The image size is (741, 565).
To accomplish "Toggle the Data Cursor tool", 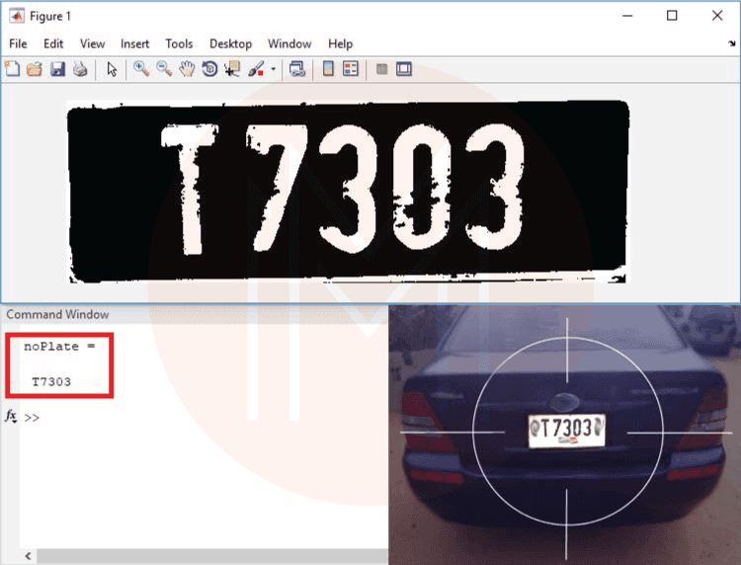I will click(x=232, y=69).
